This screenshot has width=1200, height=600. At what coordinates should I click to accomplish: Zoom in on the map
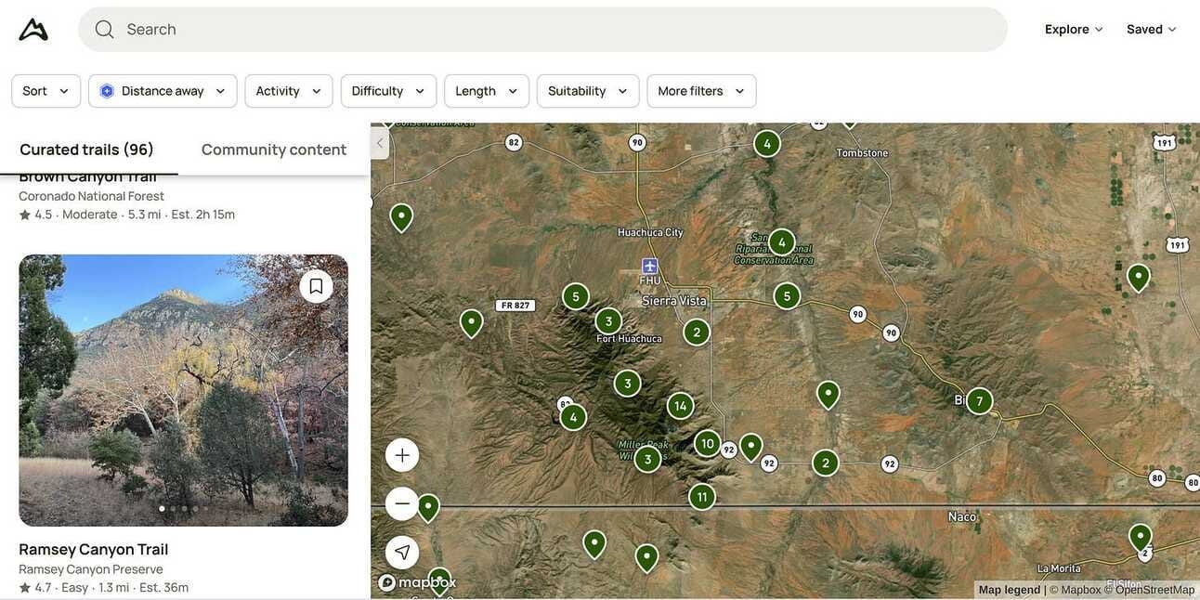pyautogui.click(x=402, y=455)
